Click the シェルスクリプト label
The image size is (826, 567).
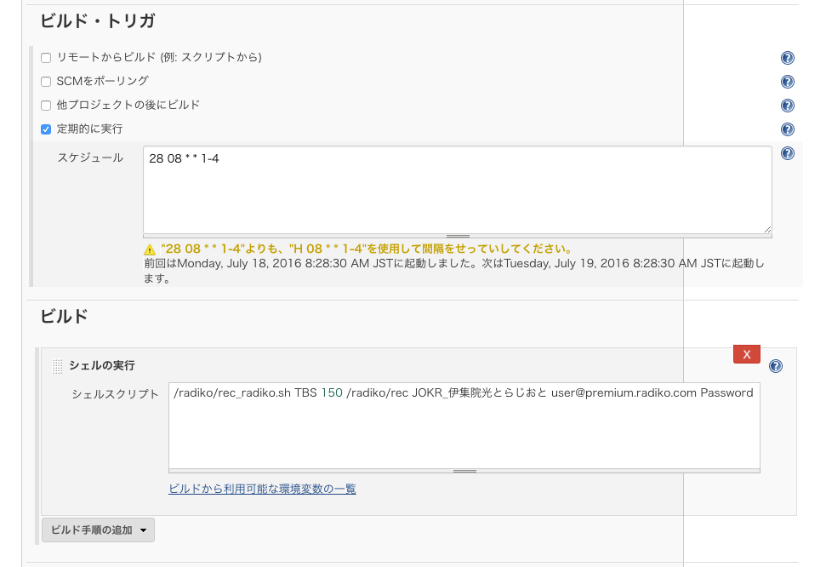(115, 394)
